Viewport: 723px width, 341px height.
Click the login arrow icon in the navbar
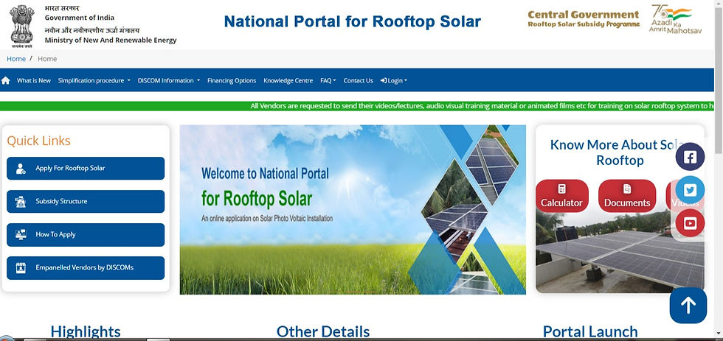coord(383,80)
